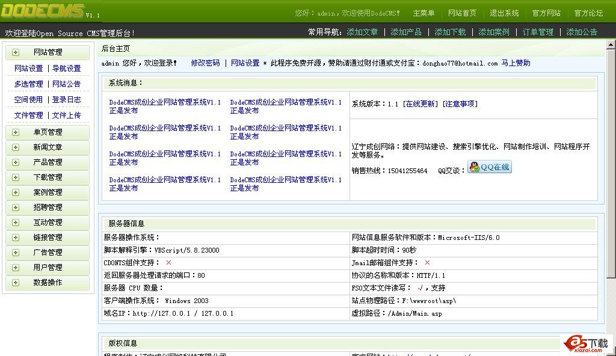616x356 pixels.
Task: Open 主菜单 in the top navigation
Action: point(423,13)
